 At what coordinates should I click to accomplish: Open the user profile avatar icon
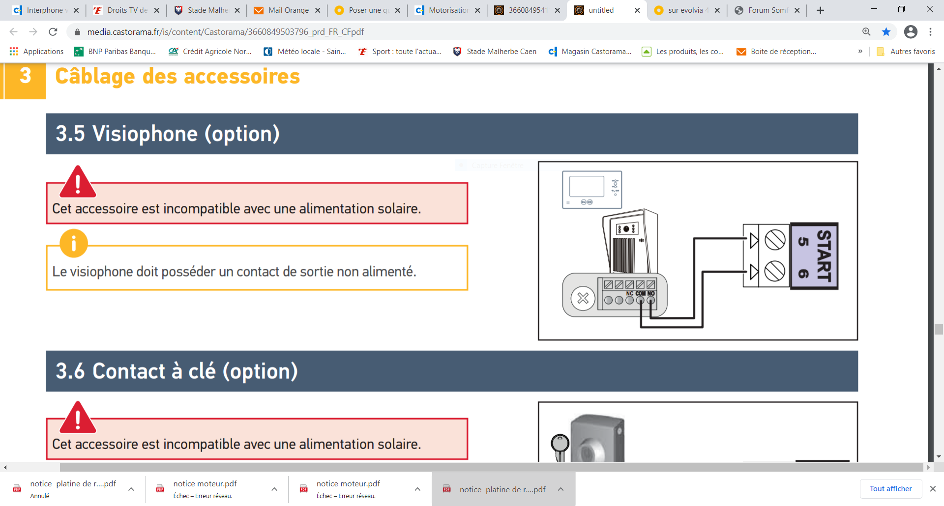[911, 32]
